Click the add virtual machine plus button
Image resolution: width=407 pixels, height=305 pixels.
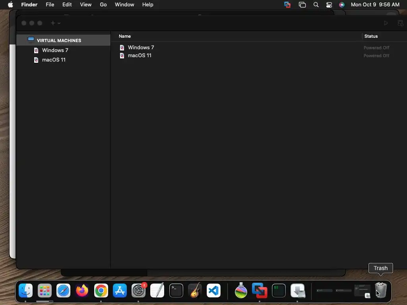(53, 23)
